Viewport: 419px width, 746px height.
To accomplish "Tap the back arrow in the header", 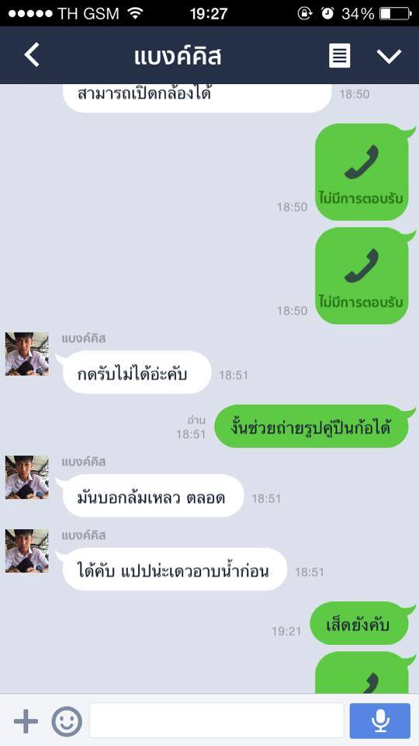I will (32, 55).
